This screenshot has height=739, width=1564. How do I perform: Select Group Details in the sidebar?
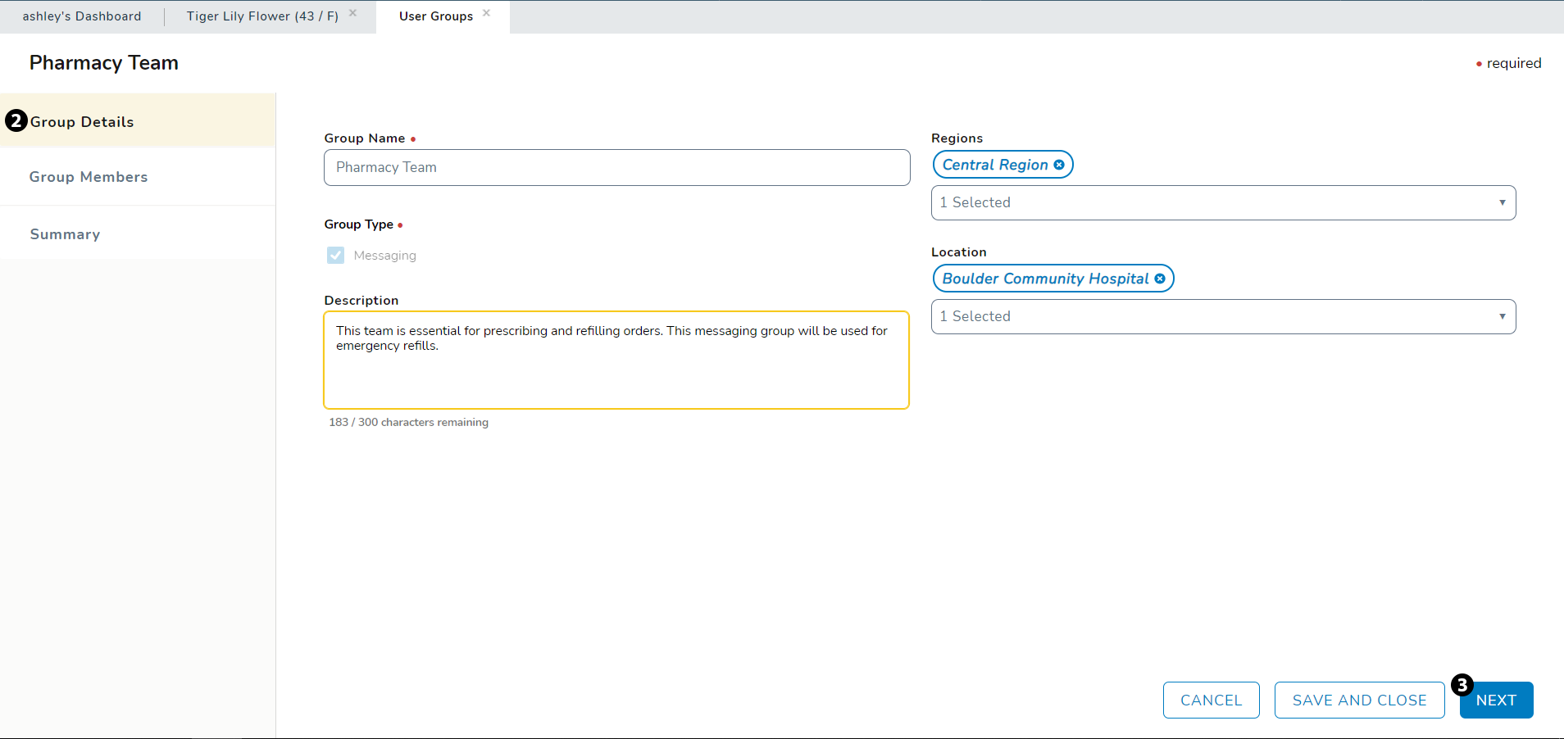tap(82, 122)
